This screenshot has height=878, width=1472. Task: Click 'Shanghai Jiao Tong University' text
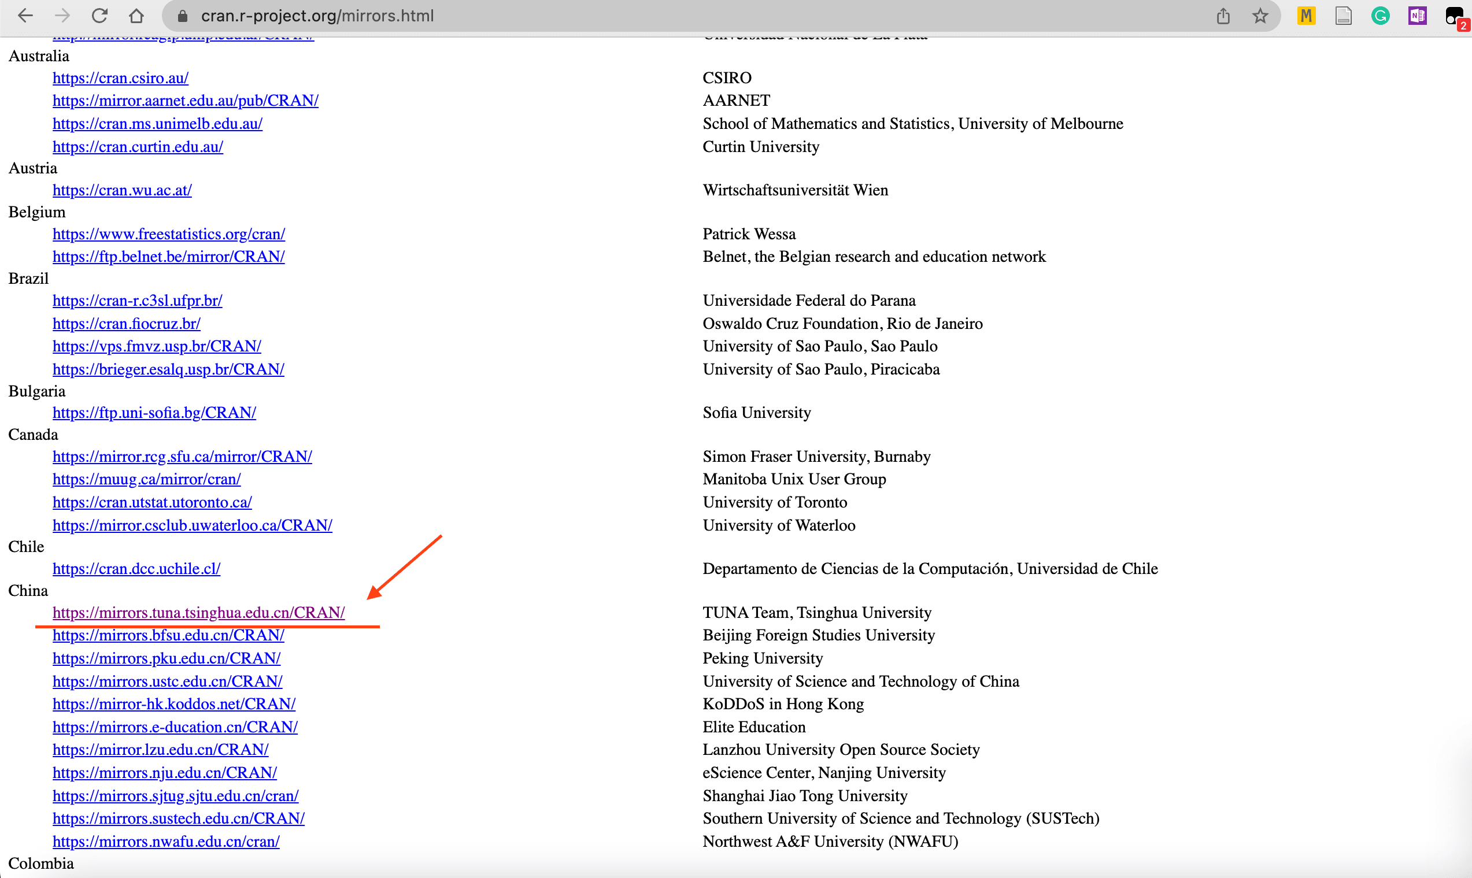[805, 796]
